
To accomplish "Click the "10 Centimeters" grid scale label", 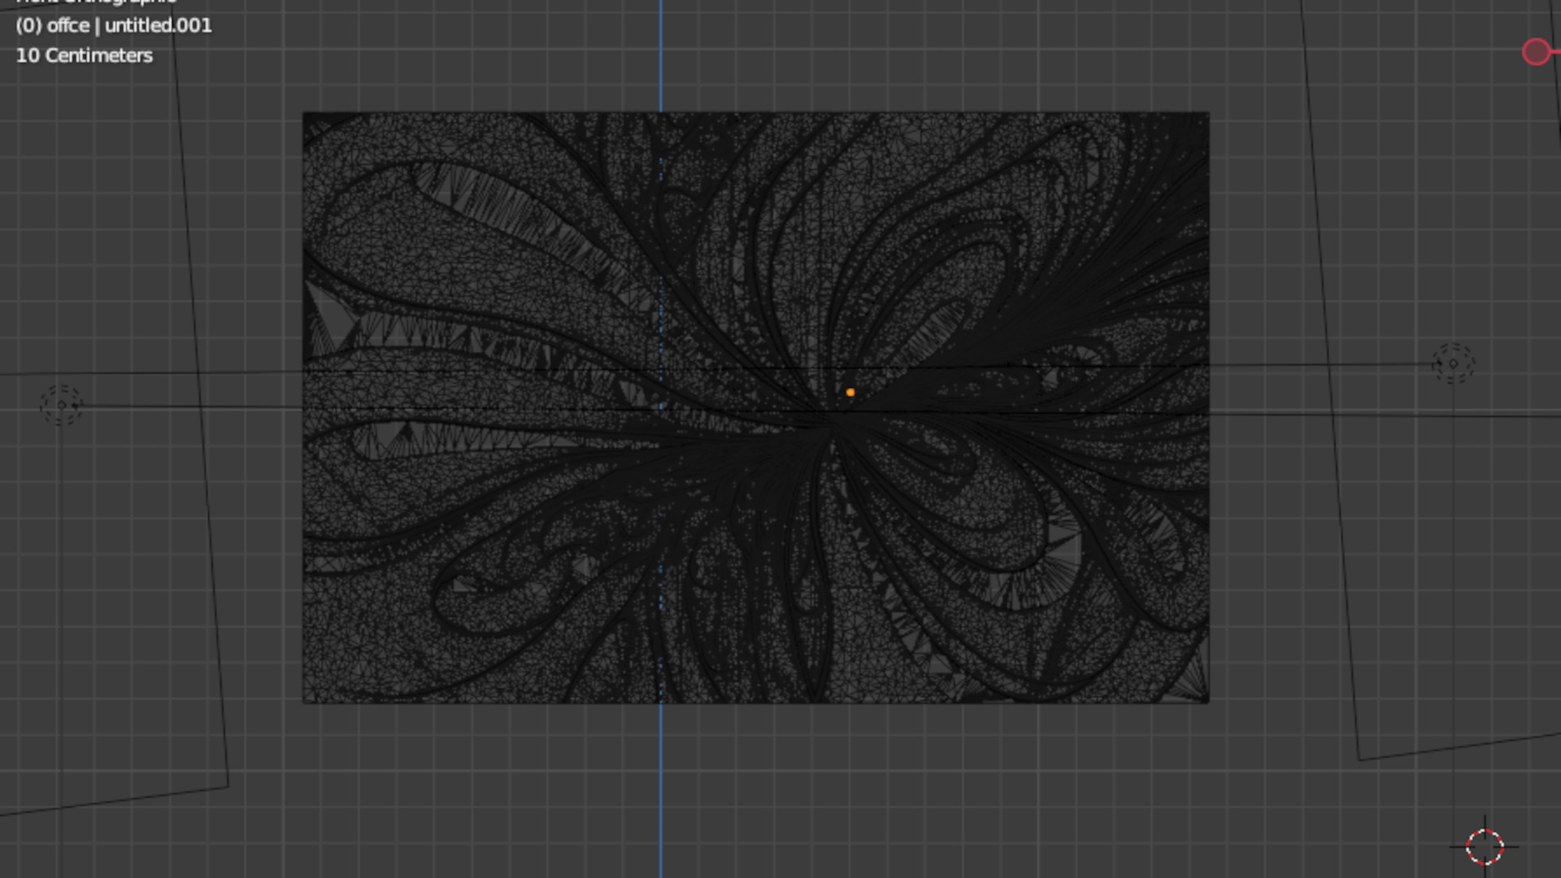I will coord(85,55).
